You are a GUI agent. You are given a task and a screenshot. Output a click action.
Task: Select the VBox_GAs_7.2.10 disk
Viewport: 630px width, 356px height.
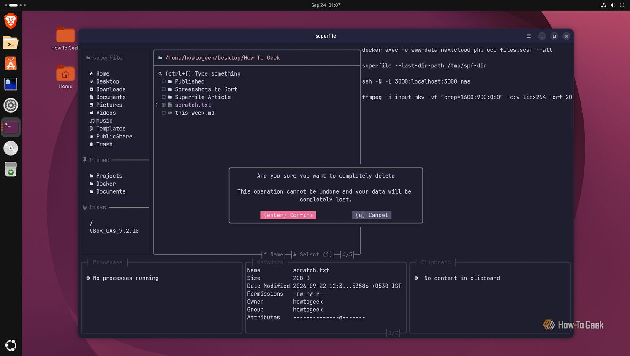coord(114,231)
